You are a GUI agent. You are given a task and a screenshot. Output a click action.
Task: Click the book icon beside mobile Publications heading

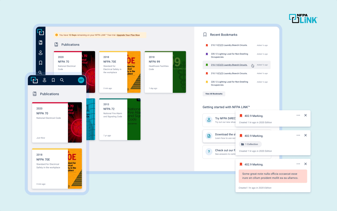click(x=34, y=94)
